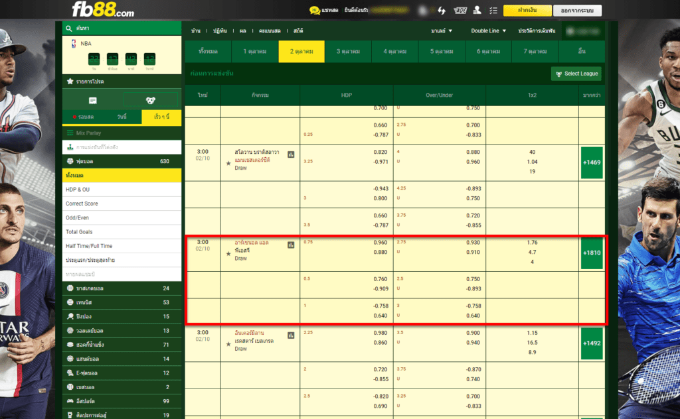Click the yellow deposit (ฝากเงิน) button
The image size is (680, 419).
coord(527,11)
